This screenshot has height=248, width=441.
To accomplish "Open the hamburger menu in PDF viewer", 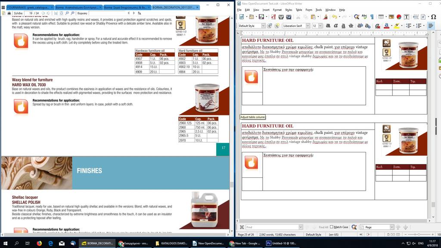I will coord(3,7).
